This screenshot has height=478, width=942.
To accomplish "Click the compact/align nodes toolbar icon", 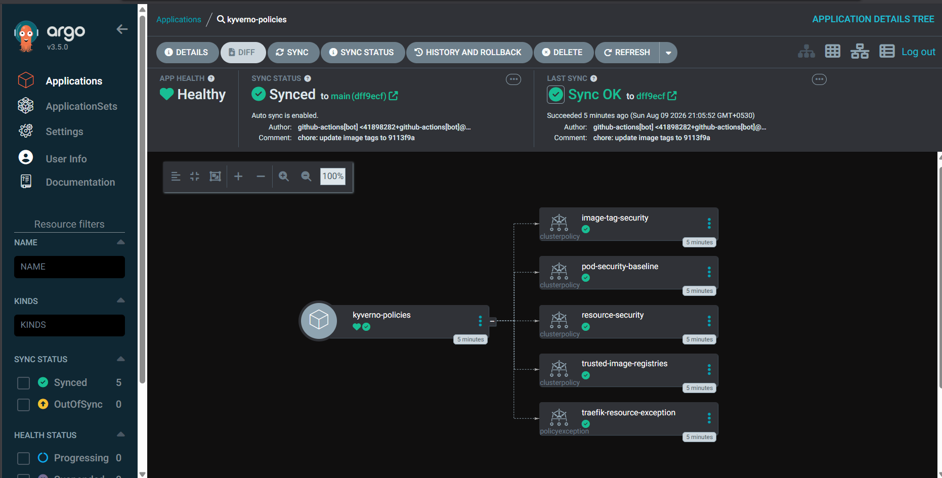I will click(x=176, y=177).
